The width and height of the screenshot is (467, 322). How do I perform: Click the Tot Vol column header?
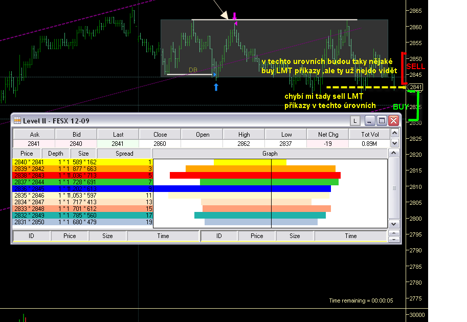pos(370,135)
